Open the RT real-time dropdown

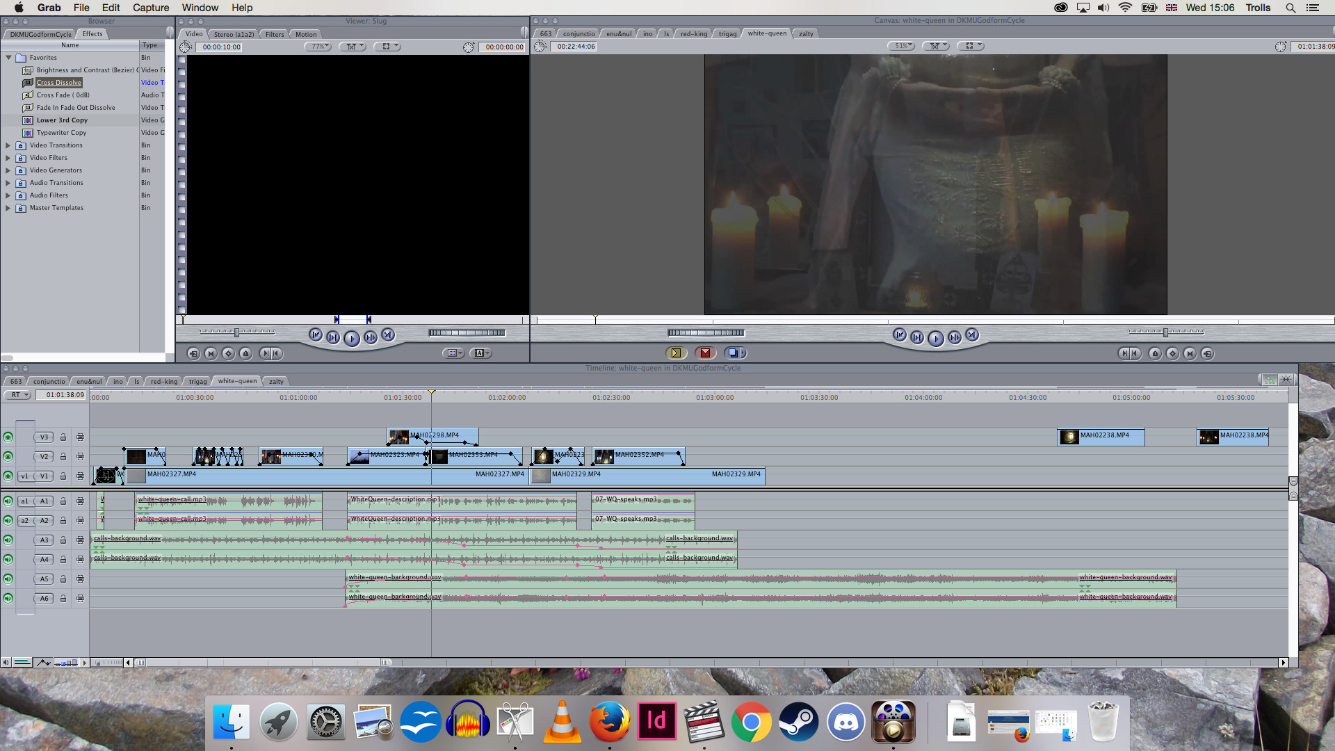tap(18, 395)
